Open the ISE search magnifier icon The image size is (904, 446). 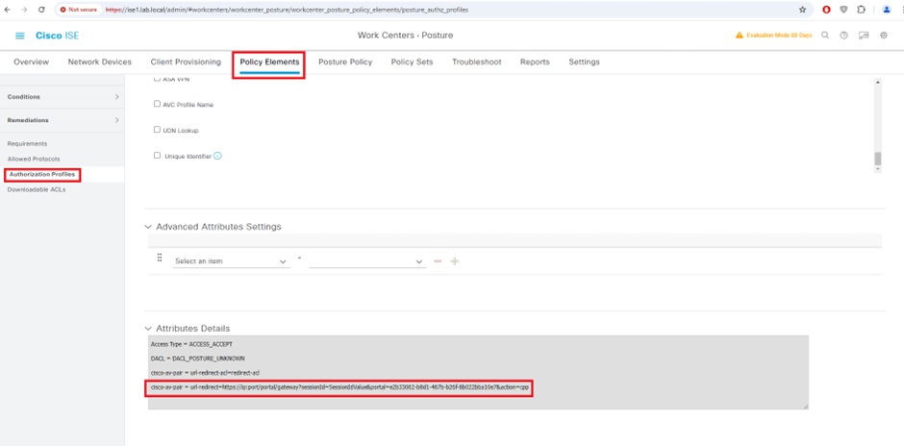pyautogui.click(x=825, y=36)
